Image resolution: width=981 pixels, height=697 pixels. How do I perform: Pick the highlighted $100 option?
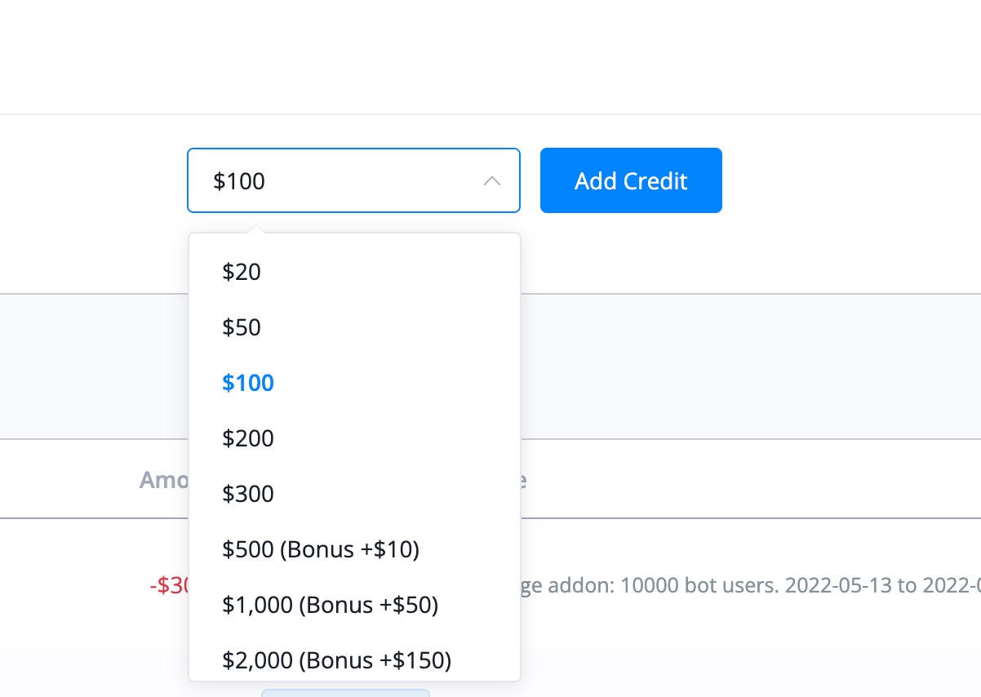[x=354, y=383]
